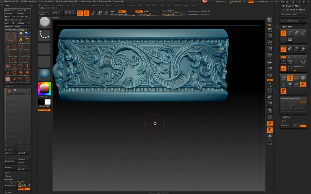Click the Frame icon on right shelf
This screenshot has width=311, height=194.
pos(270,91)
